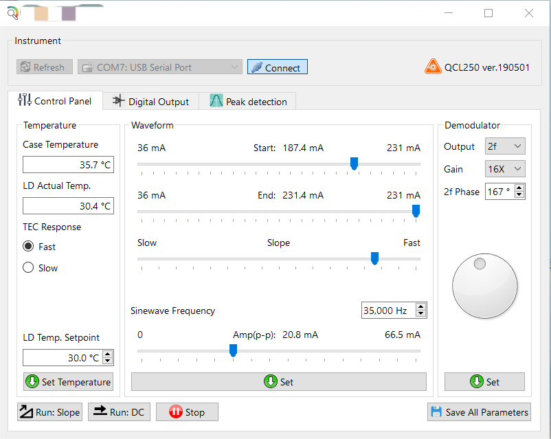551x439 pixels.
Task: Click the Start current slider handle
Action: (355, 164)
